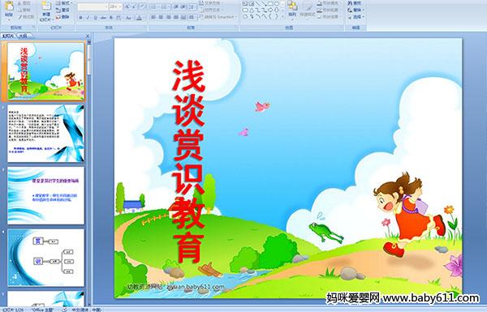Switch to the Outline tab in left pane
The width and height of the screenshot is (487, 312).
click(23, 36)
